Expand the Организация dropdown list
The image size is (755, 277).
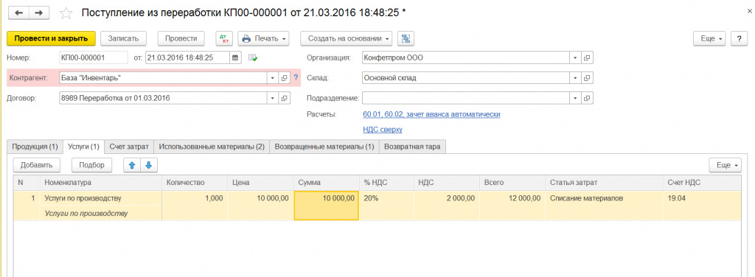[x=575, y=57]
